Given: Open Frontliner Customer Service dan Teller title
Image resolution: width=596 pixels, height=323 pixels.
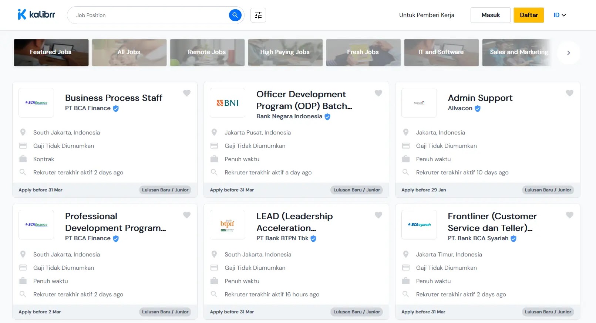Looking at the screenshot, I should click(492, 222).
